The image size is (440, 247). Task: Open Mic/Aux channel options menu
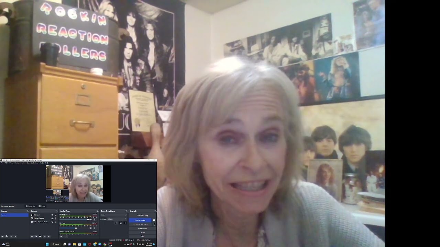coord(95,228)
